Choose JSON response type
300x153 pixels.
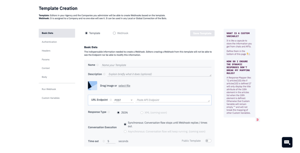click(118, 113)
